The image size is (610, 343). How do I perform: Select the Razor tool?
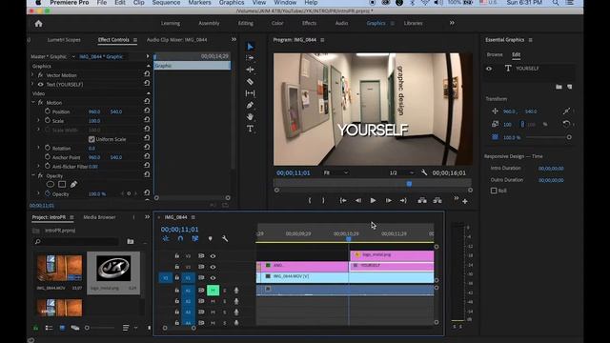[x=250, y=82]
